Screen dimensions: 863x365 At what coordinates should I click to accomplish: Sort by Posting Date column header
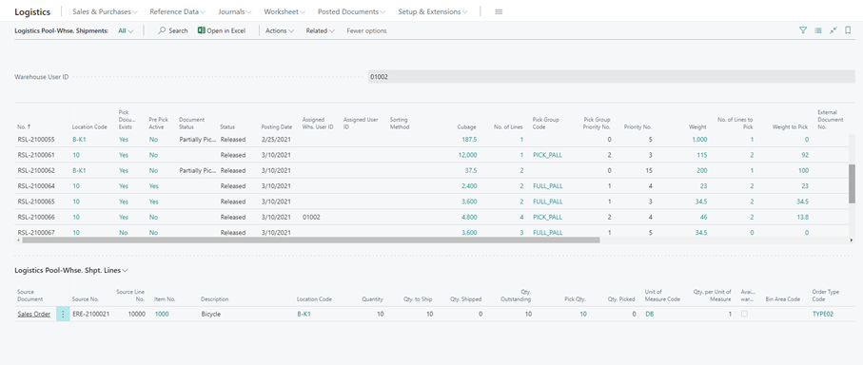[277, 127]
